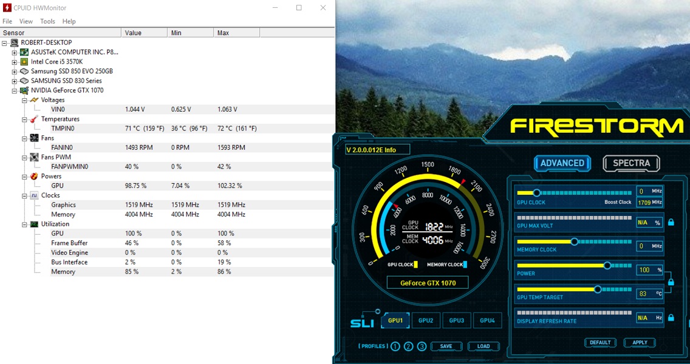Collapse the Powers group
The image size is (690, 364).
[x=25, y=177]
